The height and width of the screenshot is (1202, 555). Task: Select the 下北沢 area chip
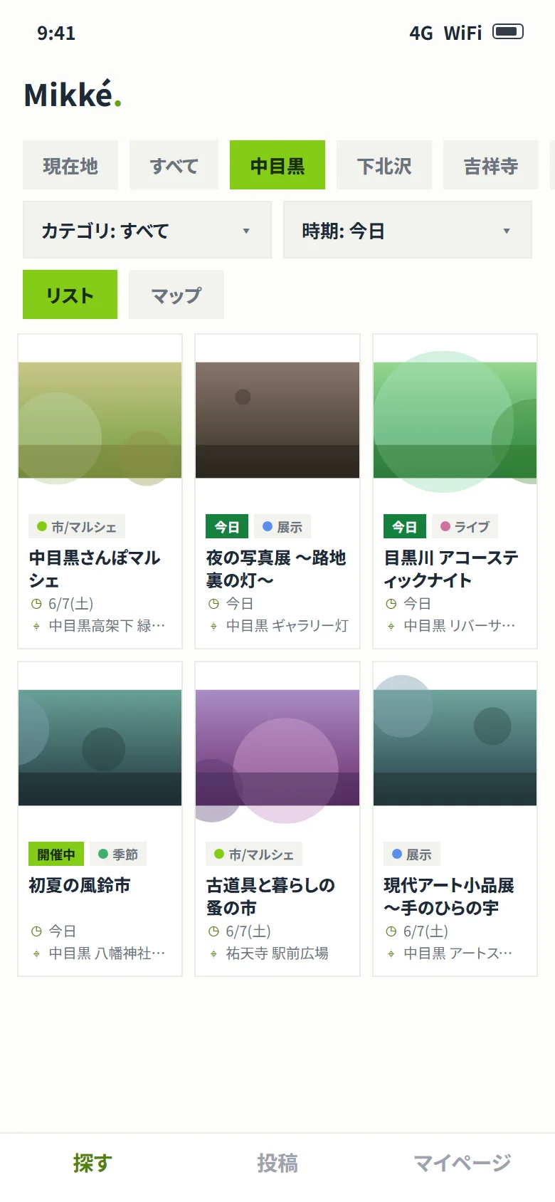point(384,165)
